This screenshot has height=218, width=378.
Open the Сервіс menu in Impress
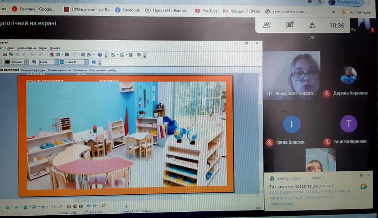coord(9,48)
